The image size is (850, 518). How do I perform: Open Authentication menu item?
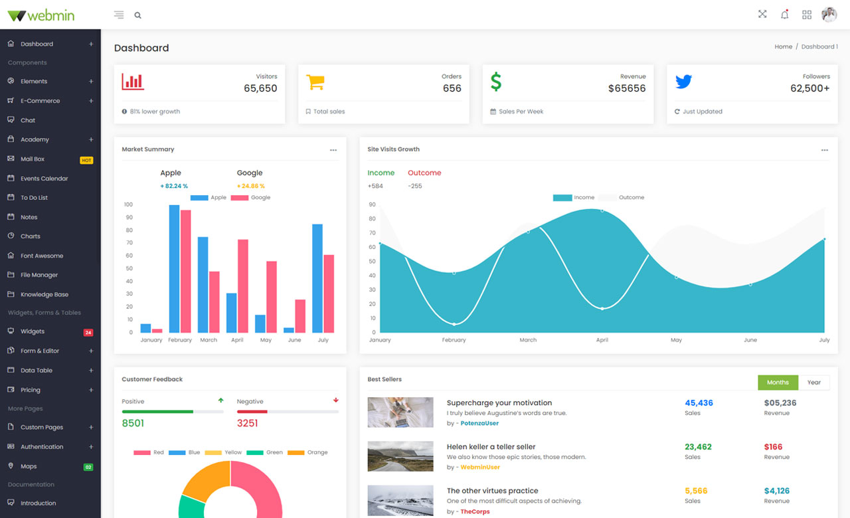[x=50, y=446]
